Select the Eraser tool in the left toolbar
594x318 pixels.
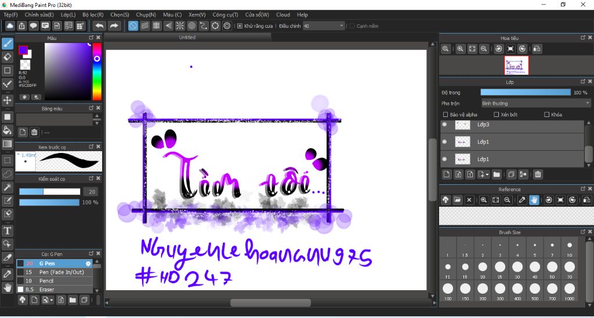point(7,57)
